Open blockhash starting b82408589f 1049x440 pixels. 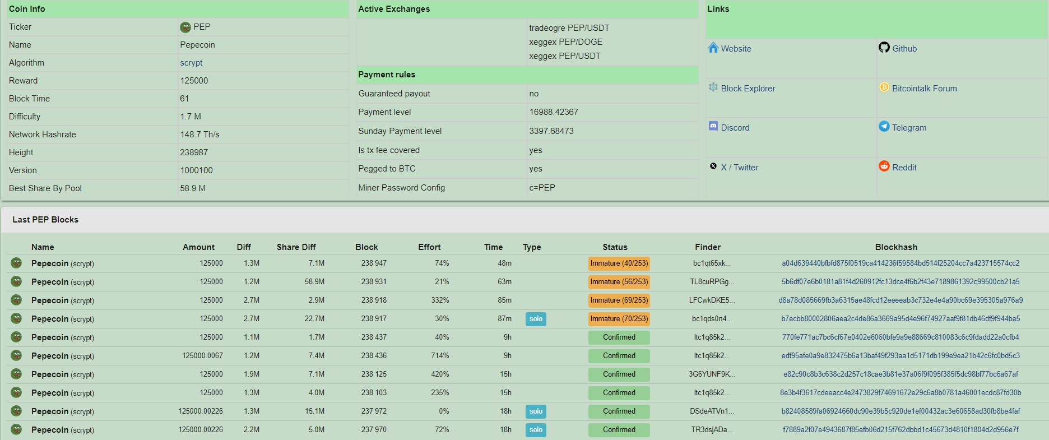point(901,411)
